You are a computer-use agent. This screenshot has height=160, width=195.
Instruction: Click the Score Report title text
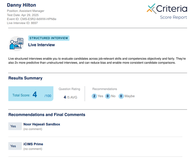(173, 17)
